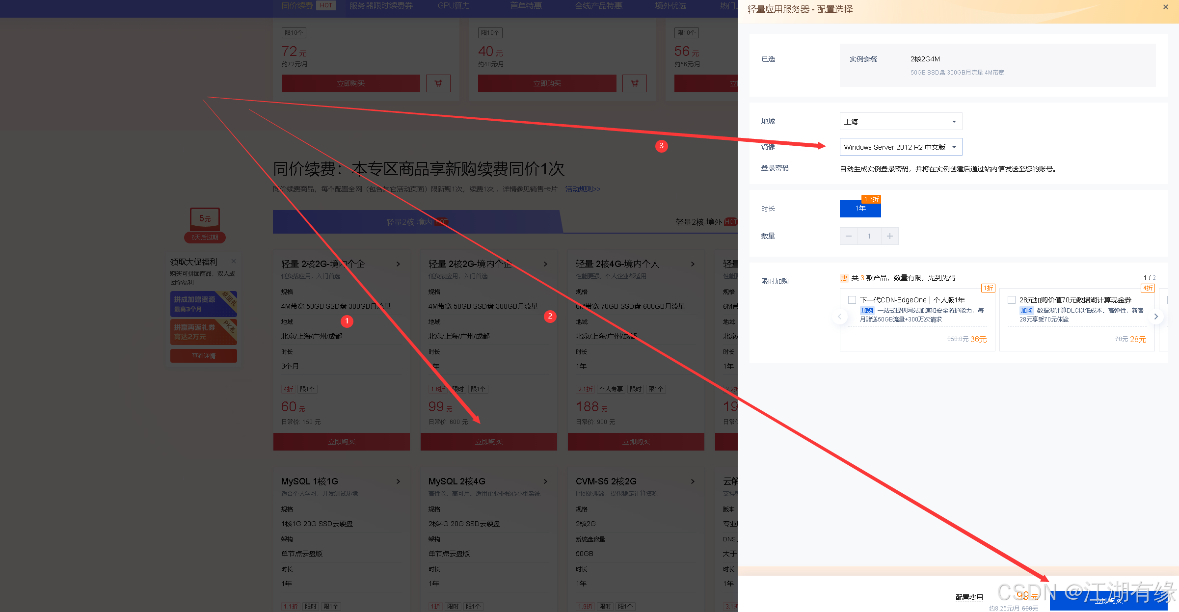Close the configuration selection panel
This screenshot has height=612, width=1179.
(x=1165, y=7)
